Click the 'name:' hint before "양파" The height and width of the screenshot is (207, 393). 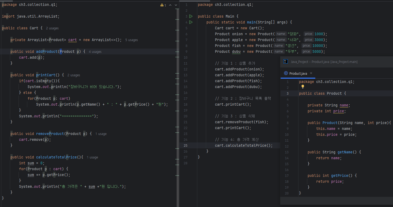(281, 34)
